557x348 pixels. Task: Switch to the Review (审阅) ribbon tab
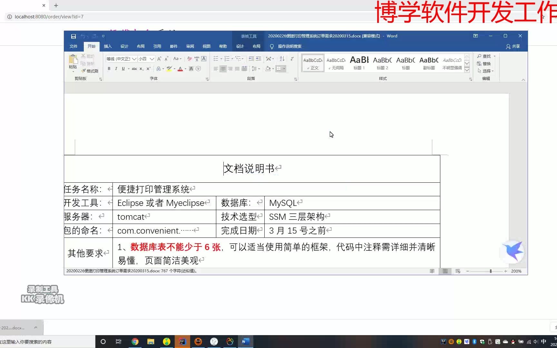click(x=190, y=46)
